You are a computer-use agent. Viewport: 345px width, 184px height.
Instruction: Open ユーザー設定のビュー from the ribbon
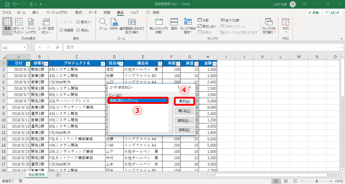[46, 26]
